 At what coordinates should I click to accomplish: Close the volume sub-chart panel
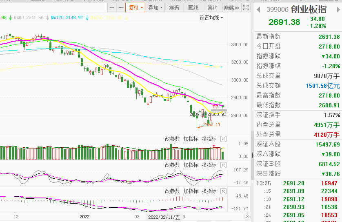(x=223, y=139)
